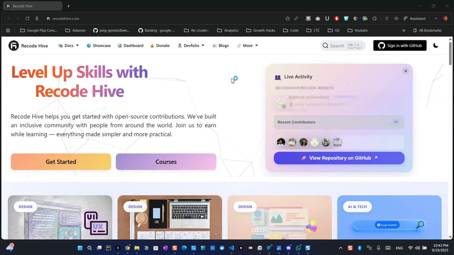Click the reading list icon in toolbar

click(x=387, y=18)
